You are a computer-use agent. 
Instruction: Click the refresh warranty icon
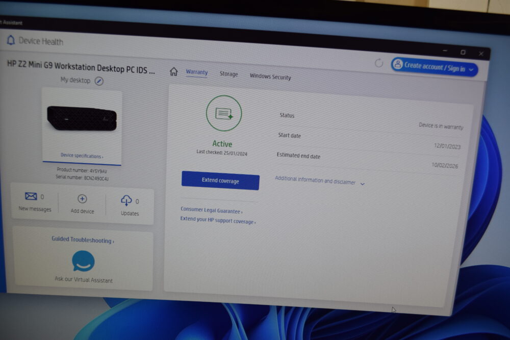[x=378, y=63]
